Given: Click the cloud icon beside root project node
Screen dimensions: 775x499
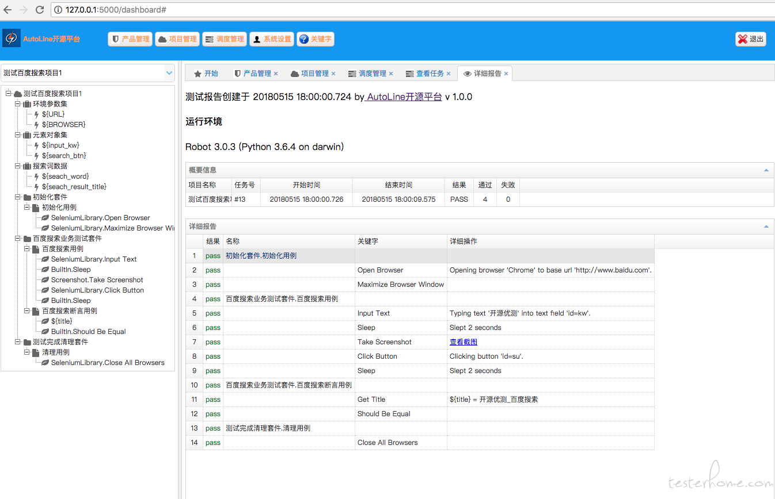Looking at the screenshot, I should click(18, 94).
